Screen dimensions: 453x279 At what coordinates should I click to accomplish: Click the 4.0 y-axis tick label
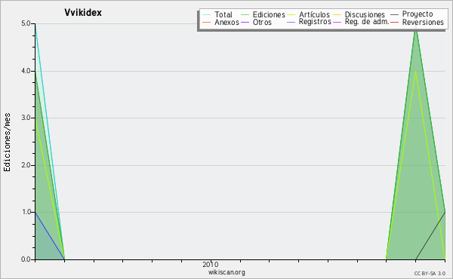click(26, 71)
